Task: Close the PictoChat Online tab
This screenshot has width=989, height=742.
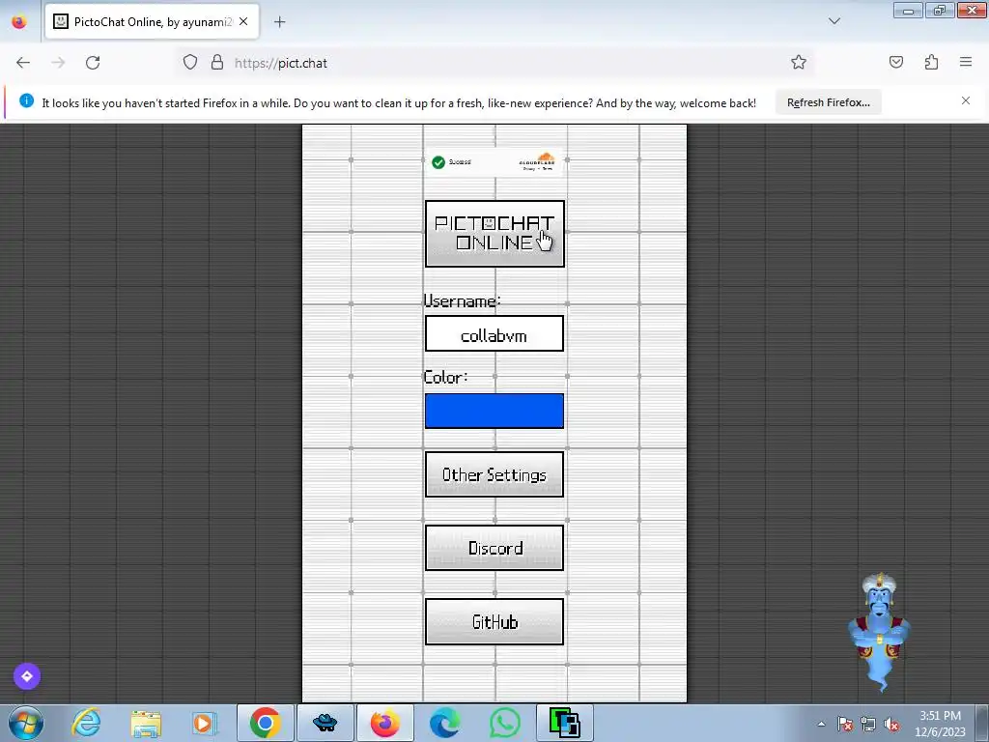Action: 243,21
